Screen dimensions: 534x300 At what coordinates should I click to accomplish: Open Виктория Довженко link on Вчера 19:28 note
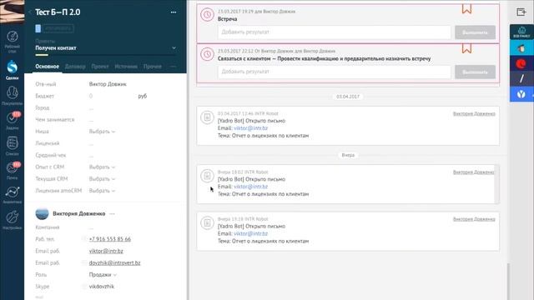click(474, 219)
